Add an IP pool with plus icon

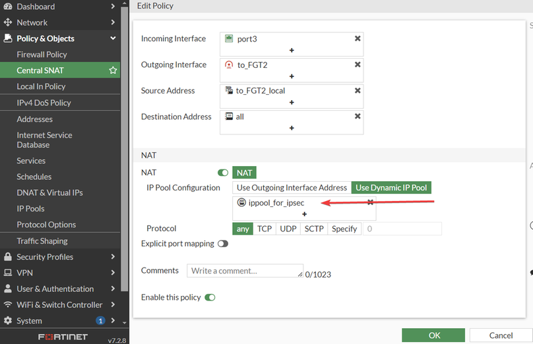click(x=304, y=214)
